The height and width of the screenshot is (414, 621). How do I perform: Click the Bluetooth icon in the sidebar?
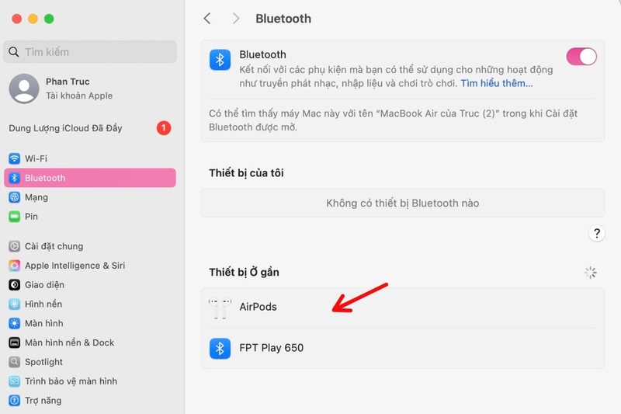click(14, 178)
